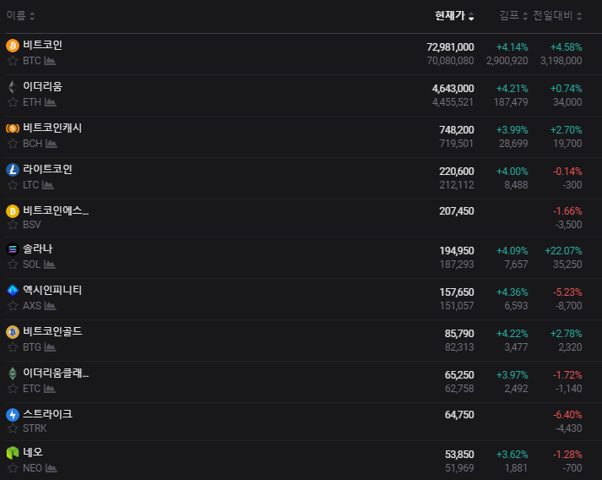
Task: Open the SOL chart icon
Action: pyautogui.click(x=50, y=265)
